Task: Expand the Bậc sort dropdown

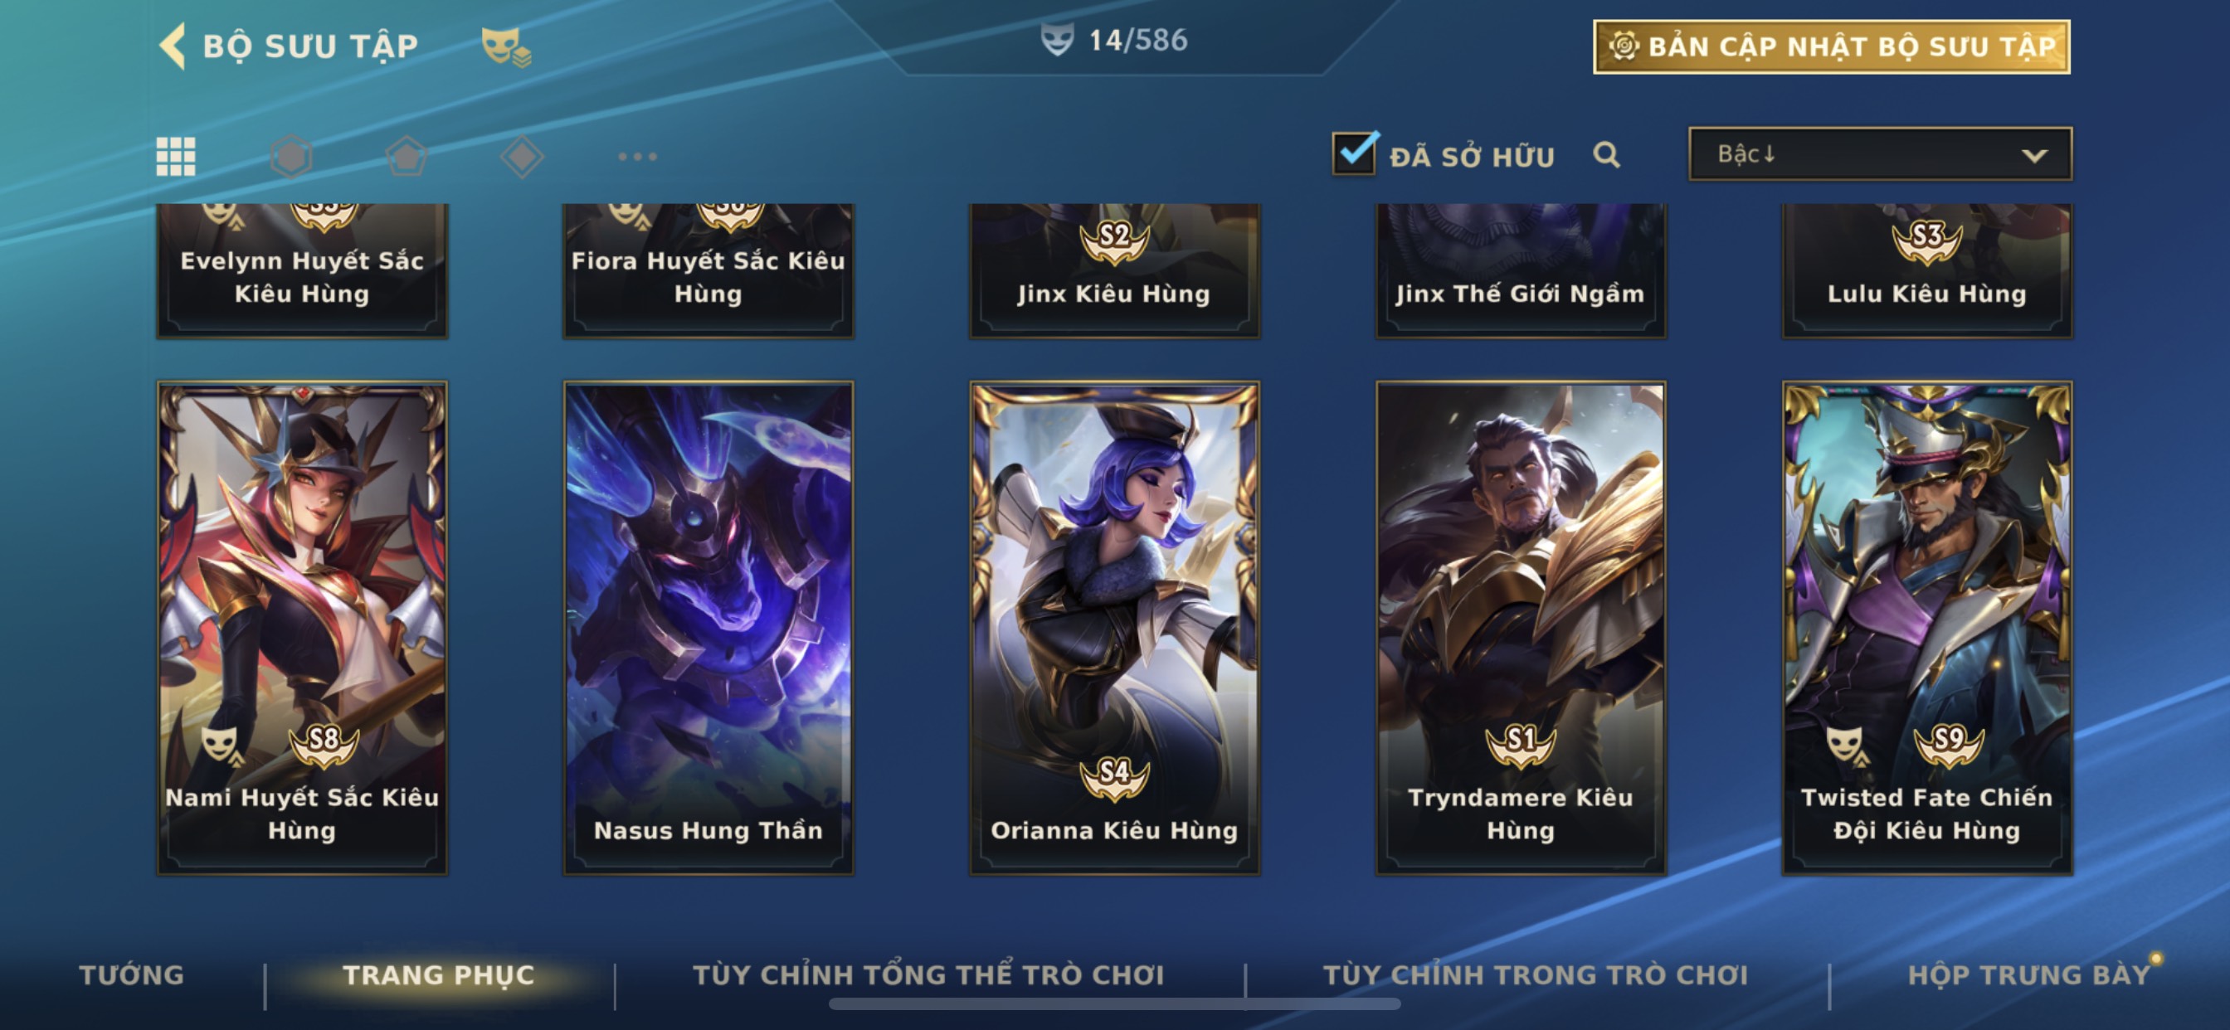Action: click(1880, 154)
